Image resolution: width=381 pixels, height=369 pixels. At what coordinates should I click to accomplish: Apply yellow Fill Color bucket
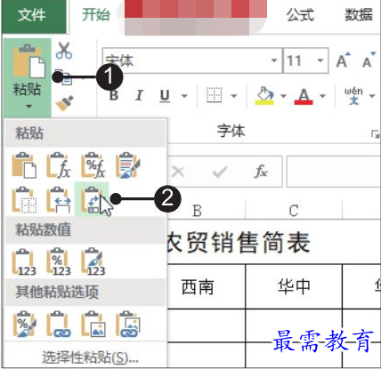[264, 95]
